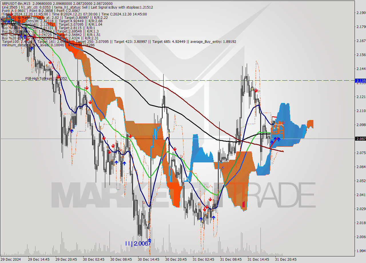Click the blue up arrow under the 2.0067 label

coord(149,240)
